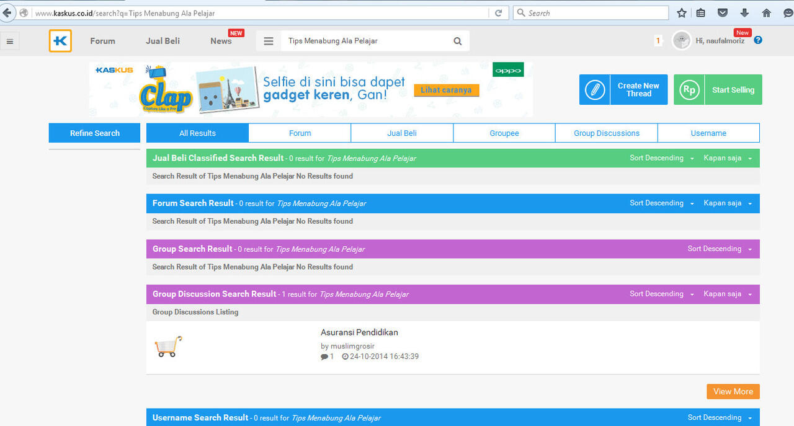
Task: Open the browser downloads arrow icon
Action: 744,13
